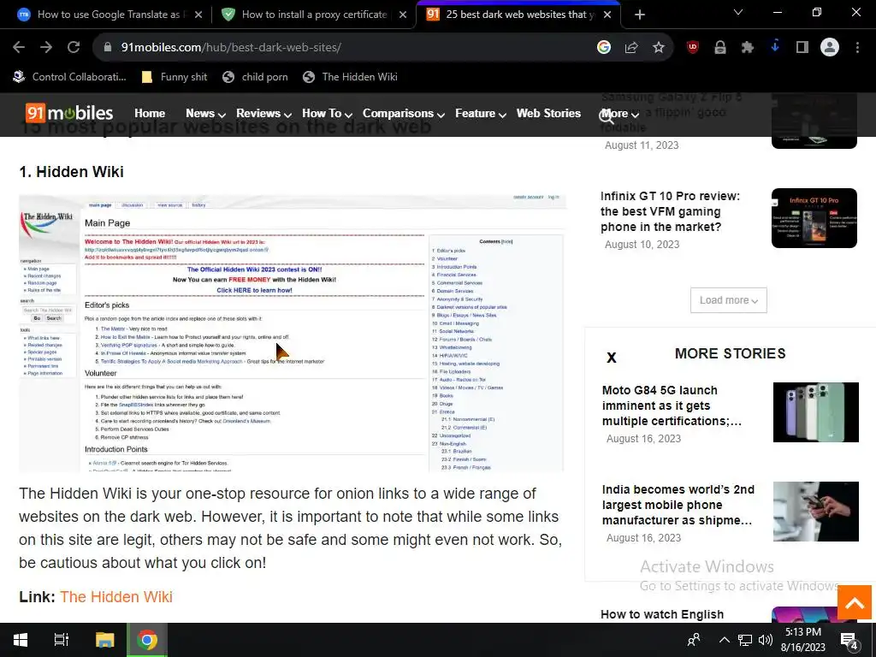Open the network status icon
The image size is (876, 657).
coord(745,640)
